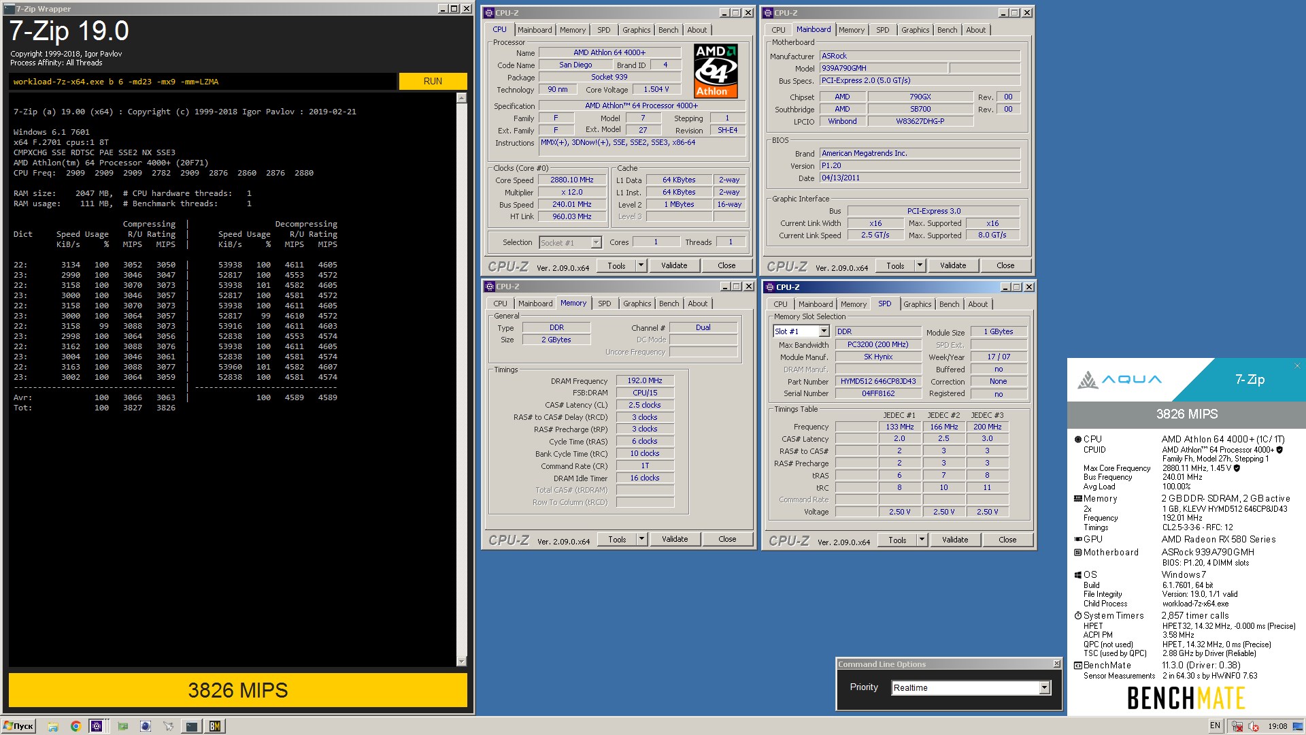Open the console window taskbar button
Screen dimensions: 1306x735
[x=192, y=726]
